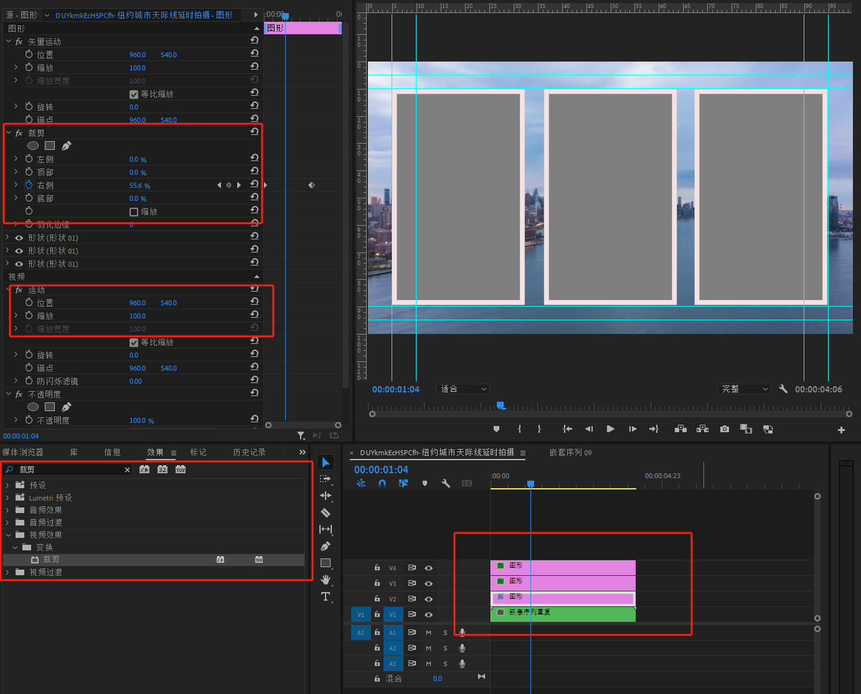Open the 完整 playback resolution dropdown
Image resolution: width=861 pixels, height=694 pixels.
[745, 389]
